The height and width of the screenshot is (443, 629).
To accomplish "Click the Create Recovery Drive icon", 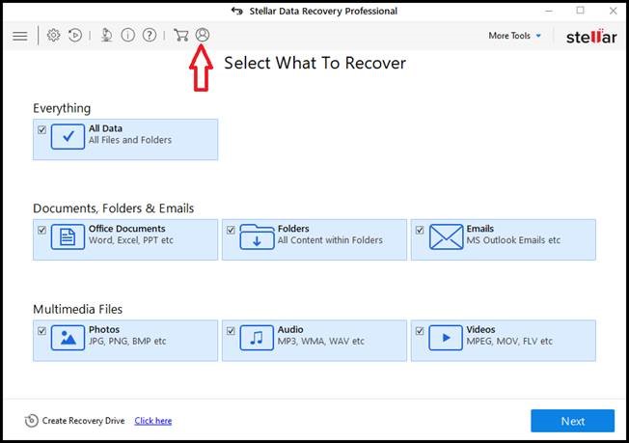I will 31,421.
